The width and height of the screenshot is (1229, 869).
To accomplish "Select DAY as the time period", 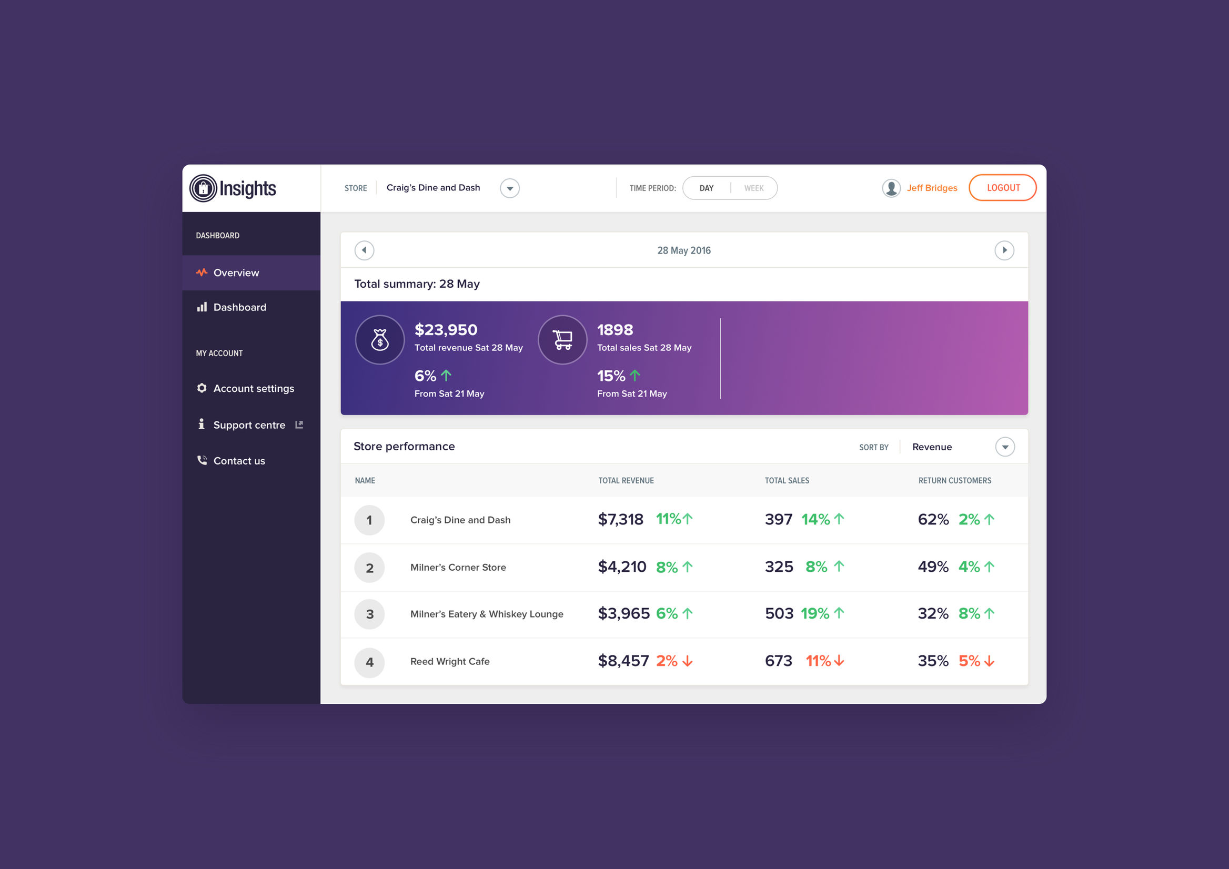I will 707,188.
